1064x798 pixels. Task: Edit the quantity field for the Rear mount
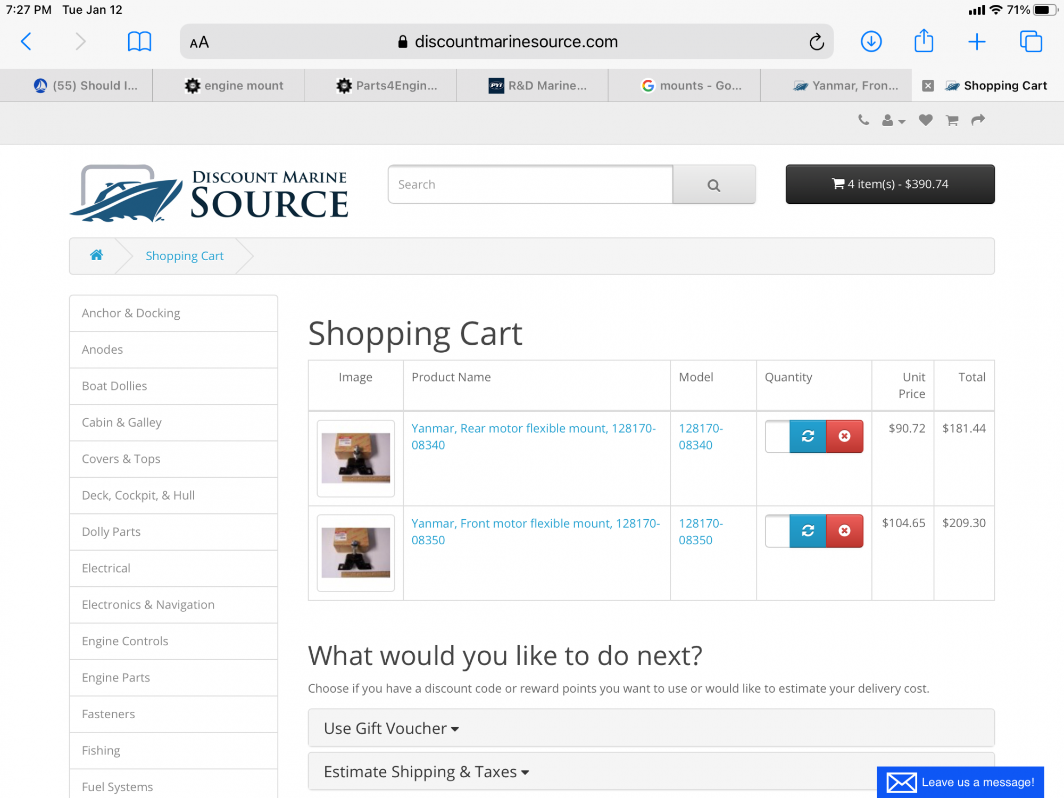[778, 436]
